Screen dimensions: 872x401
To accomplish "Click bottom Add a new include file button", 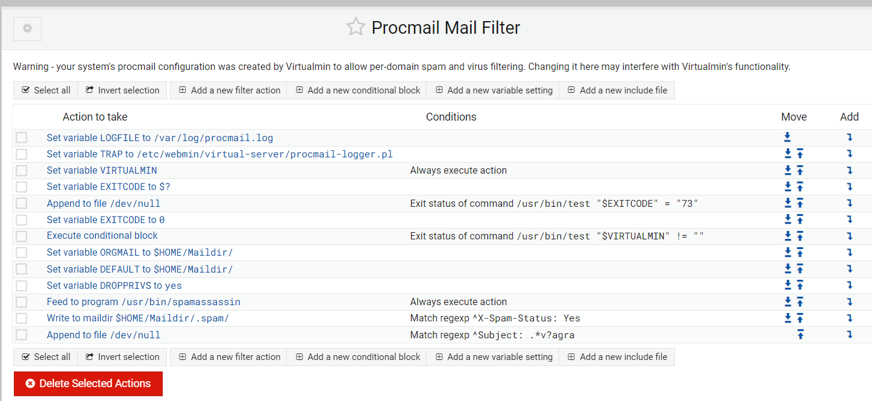I will pos(617,357).
